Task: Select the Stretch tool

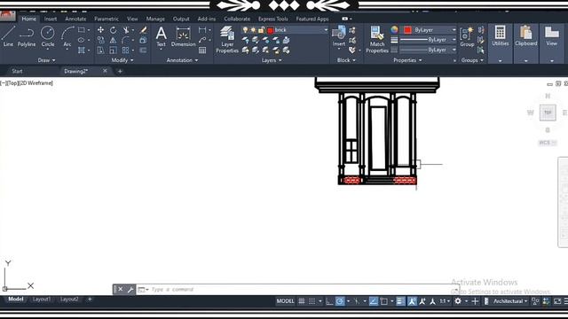Action: click(100, 51)
